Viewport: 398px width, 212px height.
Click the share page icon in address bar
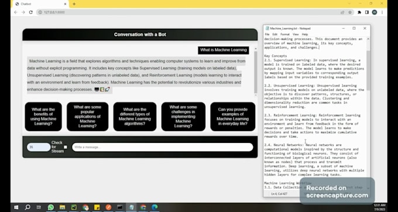(342, 12)
